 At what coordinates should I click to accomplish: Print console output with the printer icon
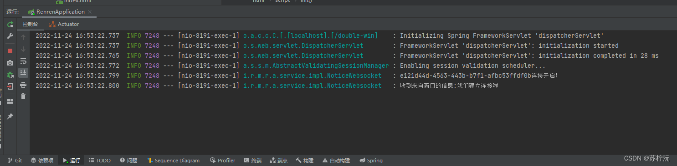pos(23,85)
